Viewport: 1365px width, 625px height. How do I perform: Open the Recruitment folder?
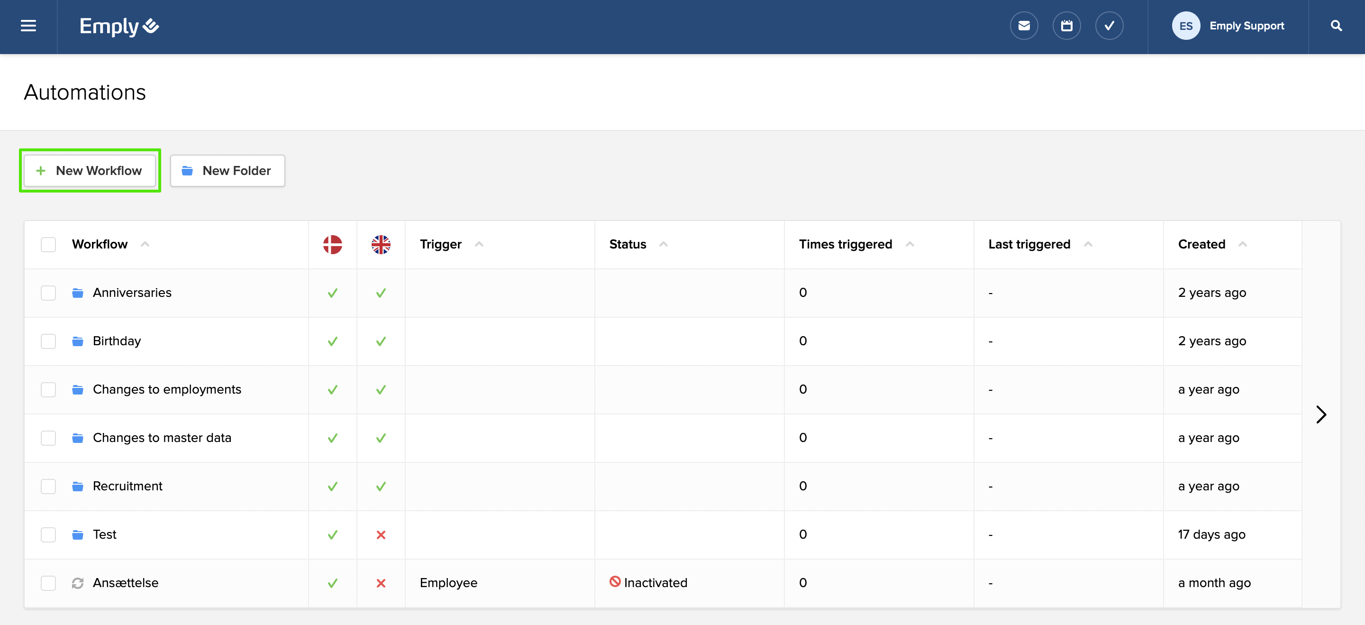click(127, 486)
